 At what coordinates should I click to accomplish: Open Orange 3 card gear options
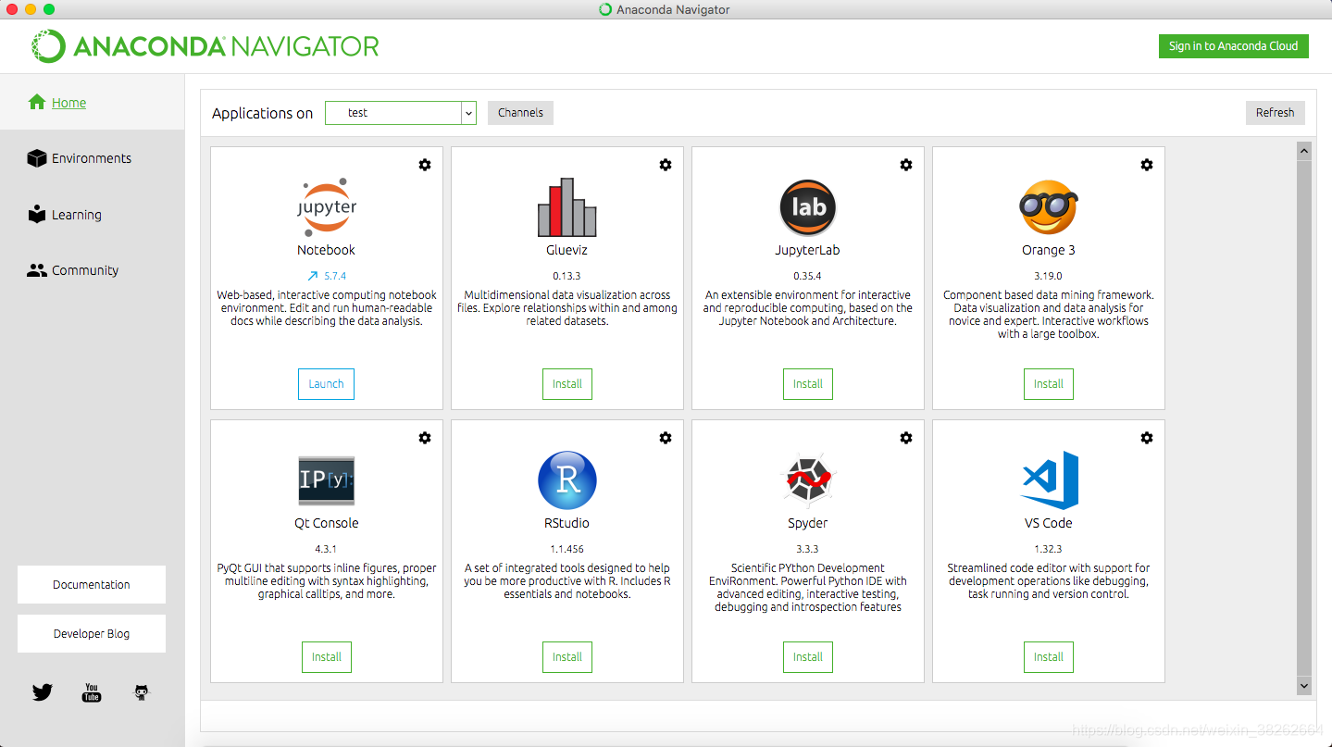[1147, 165]
